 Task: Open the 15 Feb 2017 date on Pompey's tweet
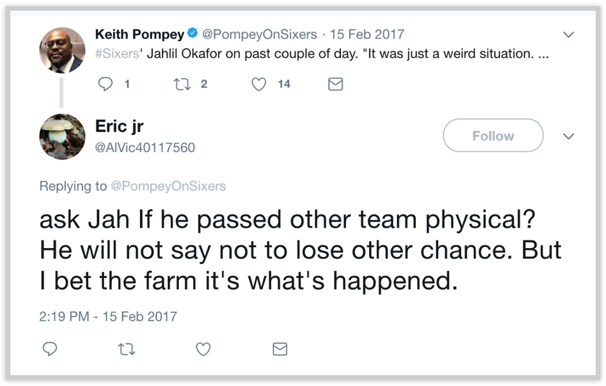[367, 34]
